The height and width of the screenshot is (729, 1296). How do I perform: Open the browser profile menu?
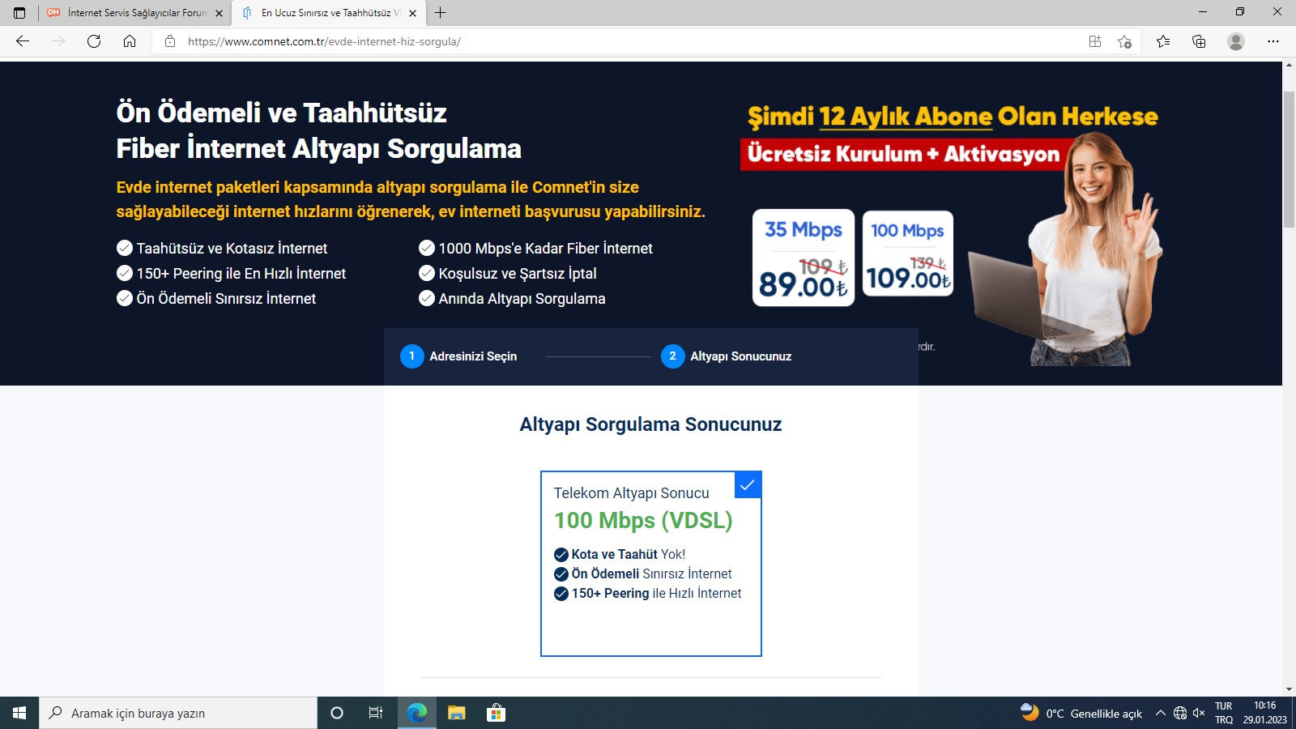tap(1235, 41)
